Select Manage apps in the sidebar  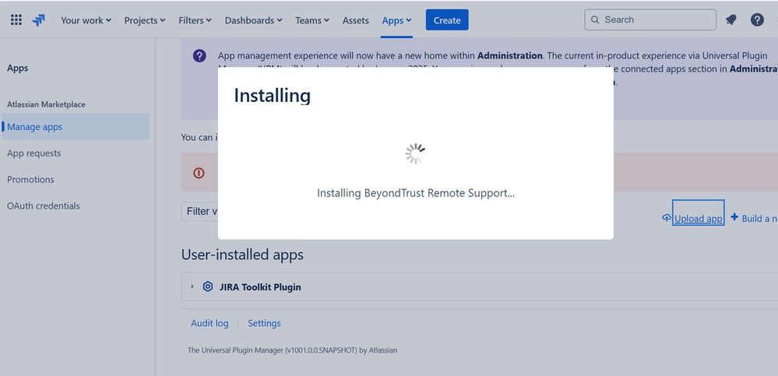point(76,126)
